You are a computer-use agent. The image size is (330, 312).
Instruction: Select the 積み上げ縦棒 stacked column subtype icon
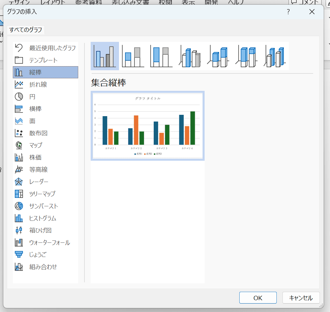coord(133,56)
